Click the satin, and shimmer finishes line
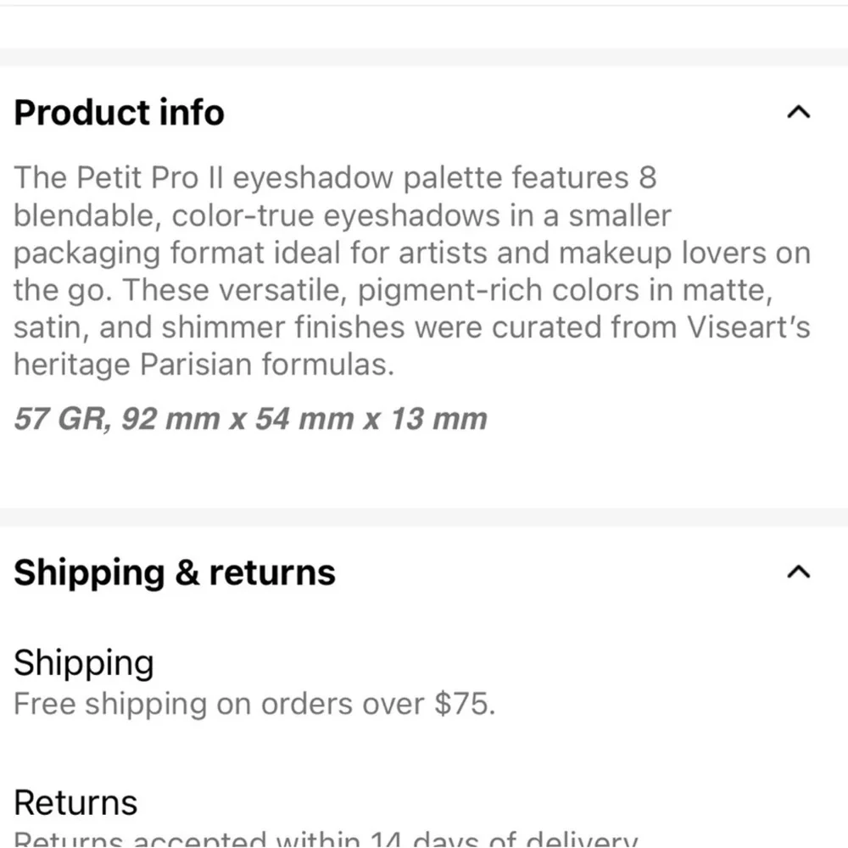 tap(411, 327)
